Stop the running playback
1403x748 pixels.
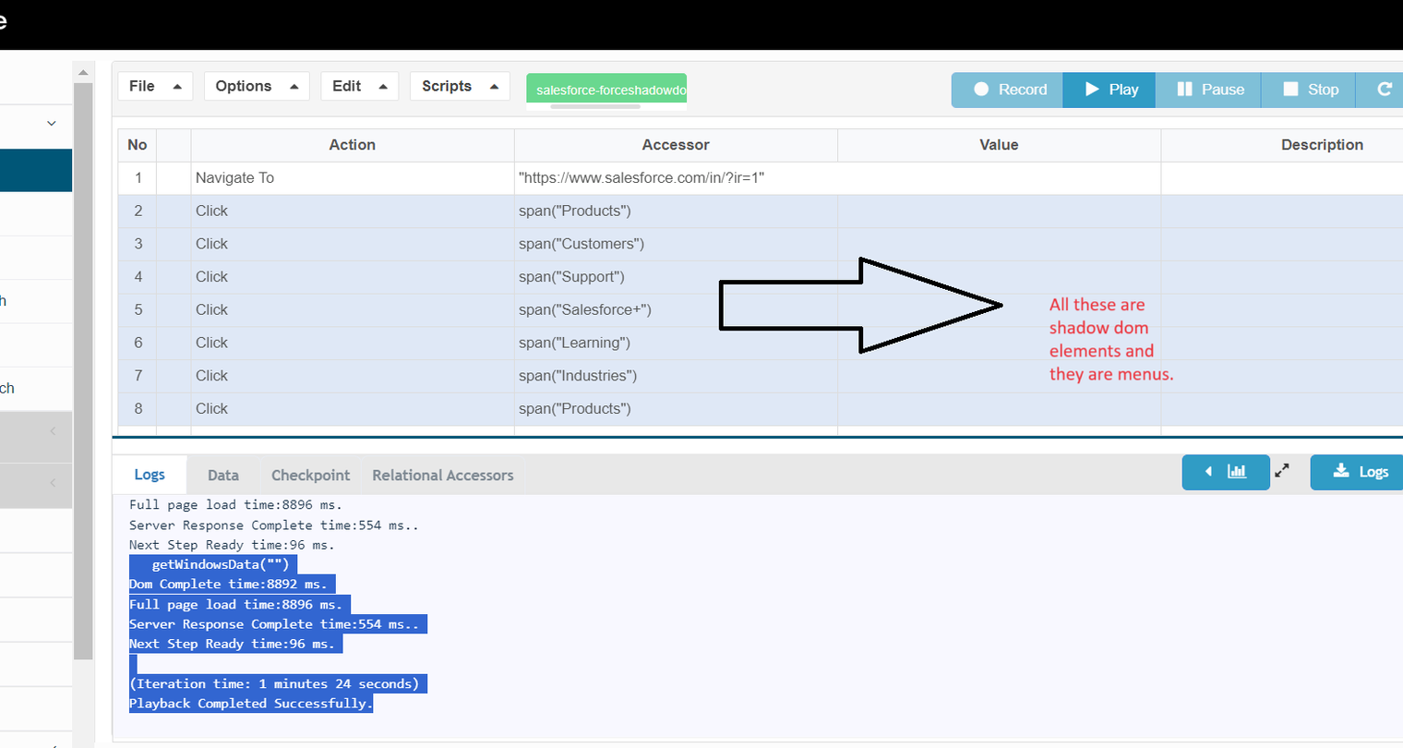pyautogui.click(x=1309, y=90)
